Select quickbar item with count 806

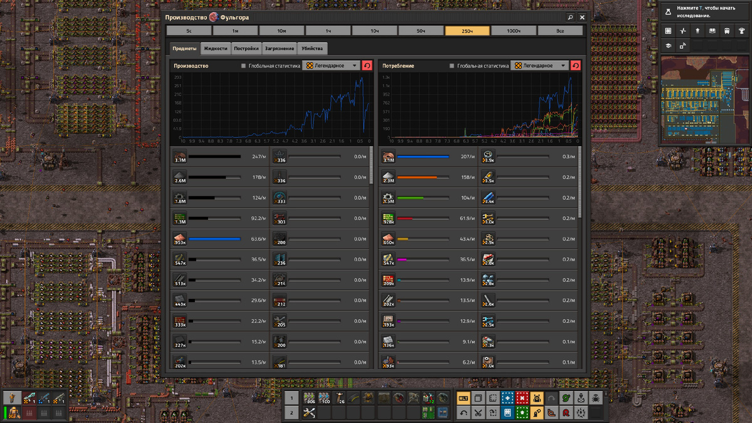[309, 398]
